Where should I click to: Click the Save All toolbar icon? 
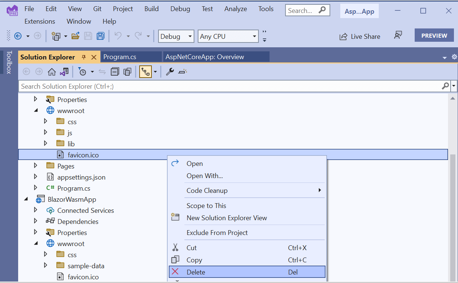[100, 36]
